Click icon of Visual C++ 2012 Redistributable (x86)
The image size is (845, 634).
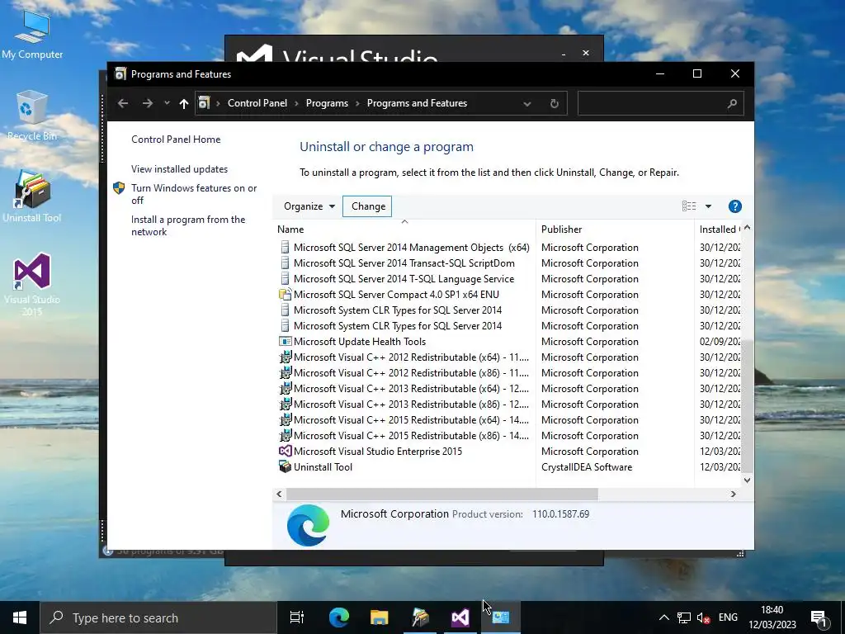[x=285, y=372]
